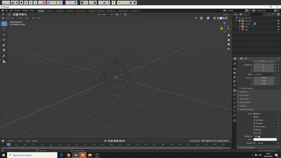Open the Material properties tab
The image size is (281, 158).
[234, 115]
